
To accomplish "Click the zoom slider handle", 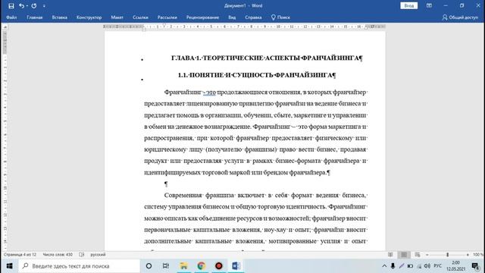I will coord(447,255).
